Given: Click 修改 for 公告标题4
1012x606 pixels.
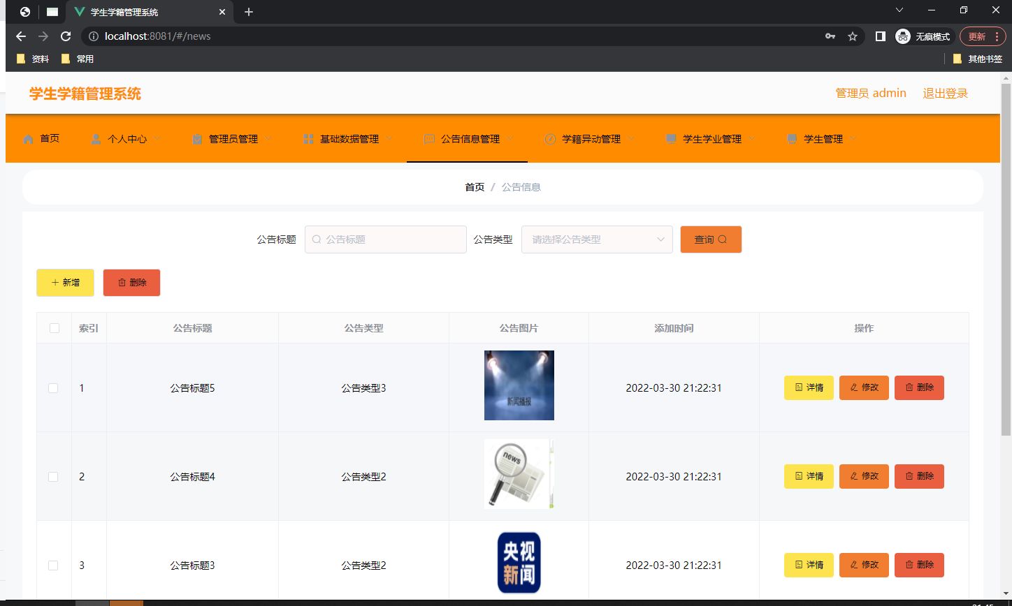Looking at the screenshot, I should [x=864, y=476].
